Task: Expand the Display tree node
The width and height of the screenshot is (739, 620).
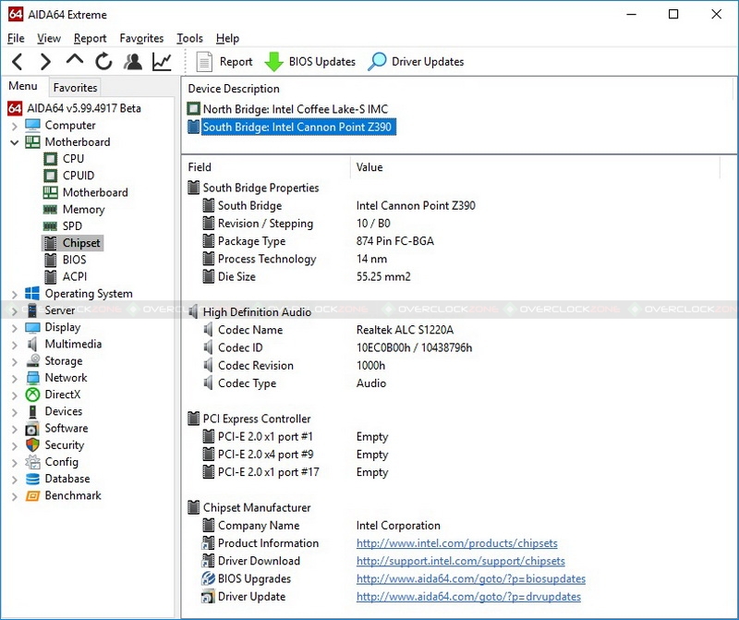Action: click(x=14, y=328)
